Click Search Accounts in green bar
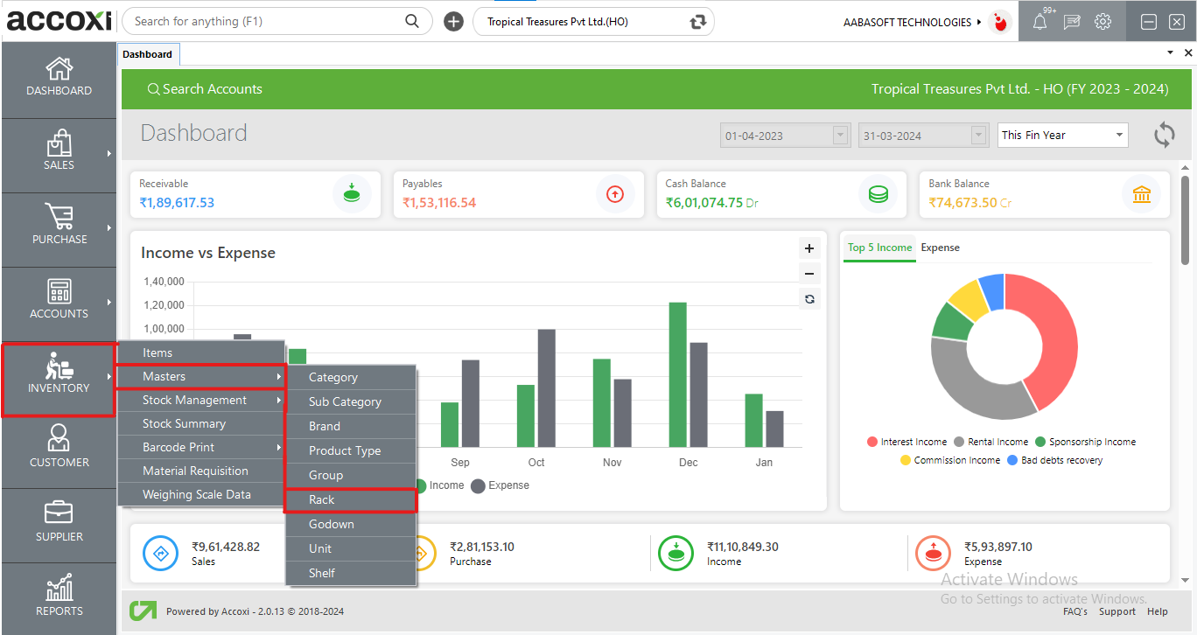Screen dimensions: 1197x635 (x=205, y=89)
